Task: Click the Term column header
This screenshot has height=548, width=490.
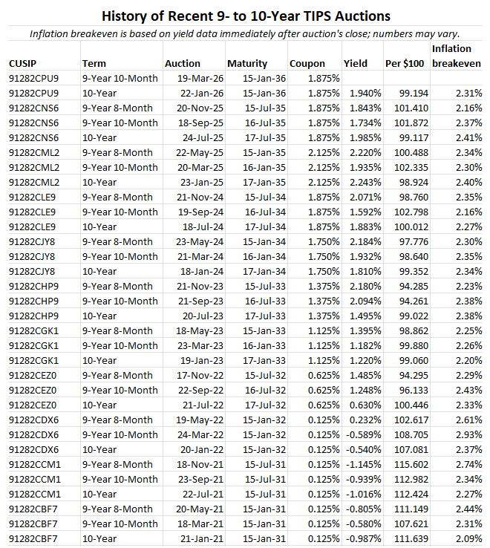Action: [94, 64]
